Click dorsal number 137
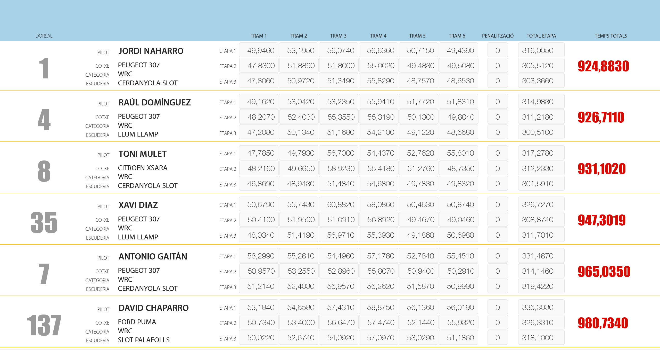The width and height of the screenshot is (660, 350). pyautogui.click(x=44, y=325)
